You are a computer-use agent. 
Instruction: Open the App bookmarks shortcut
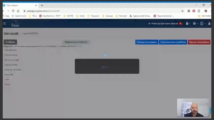click(x=6, y=16)
